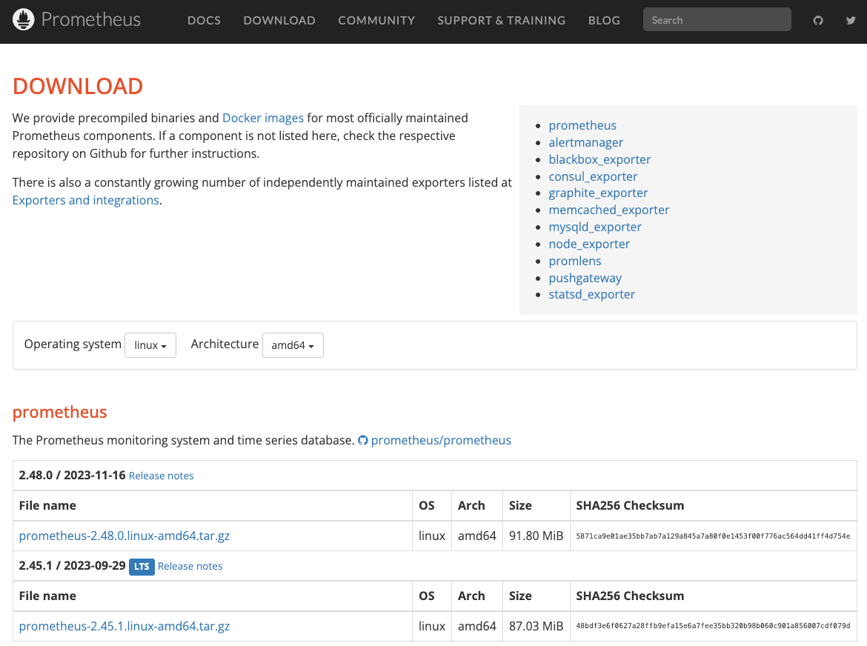The height and width of the screenshot is (646, 867).
Task: Jump to statsd_exporter section
Action: (591, 295)
